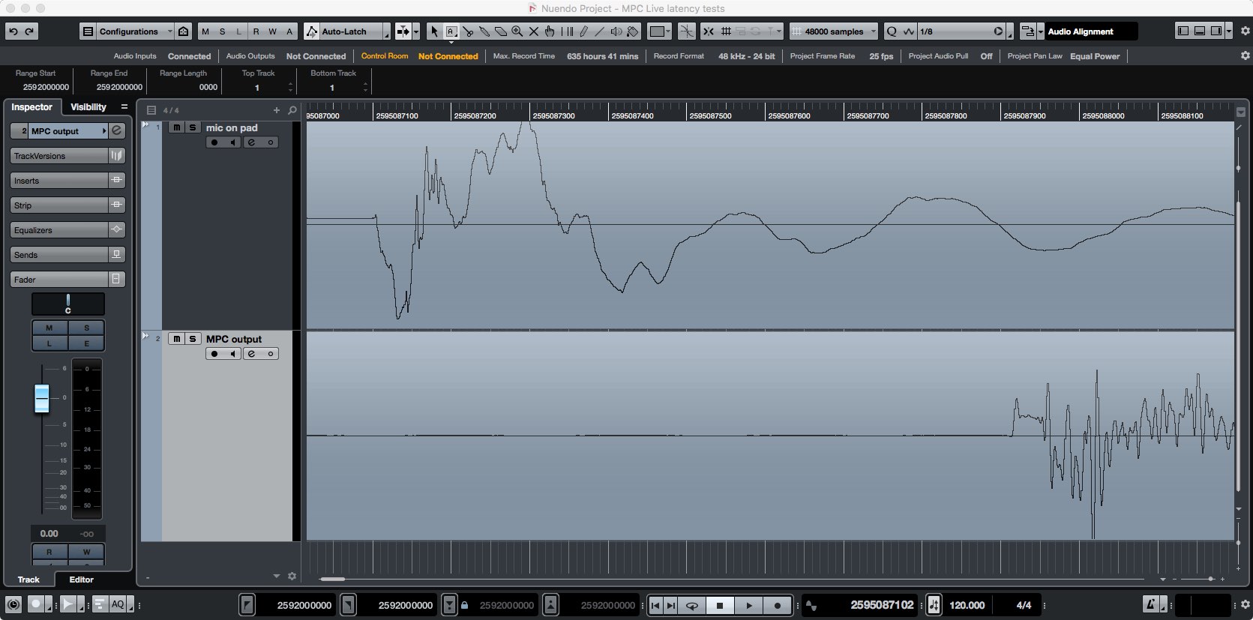Click the pan control in Inspector
Viewport: 1253px width, 620px height.
(68, 304)
